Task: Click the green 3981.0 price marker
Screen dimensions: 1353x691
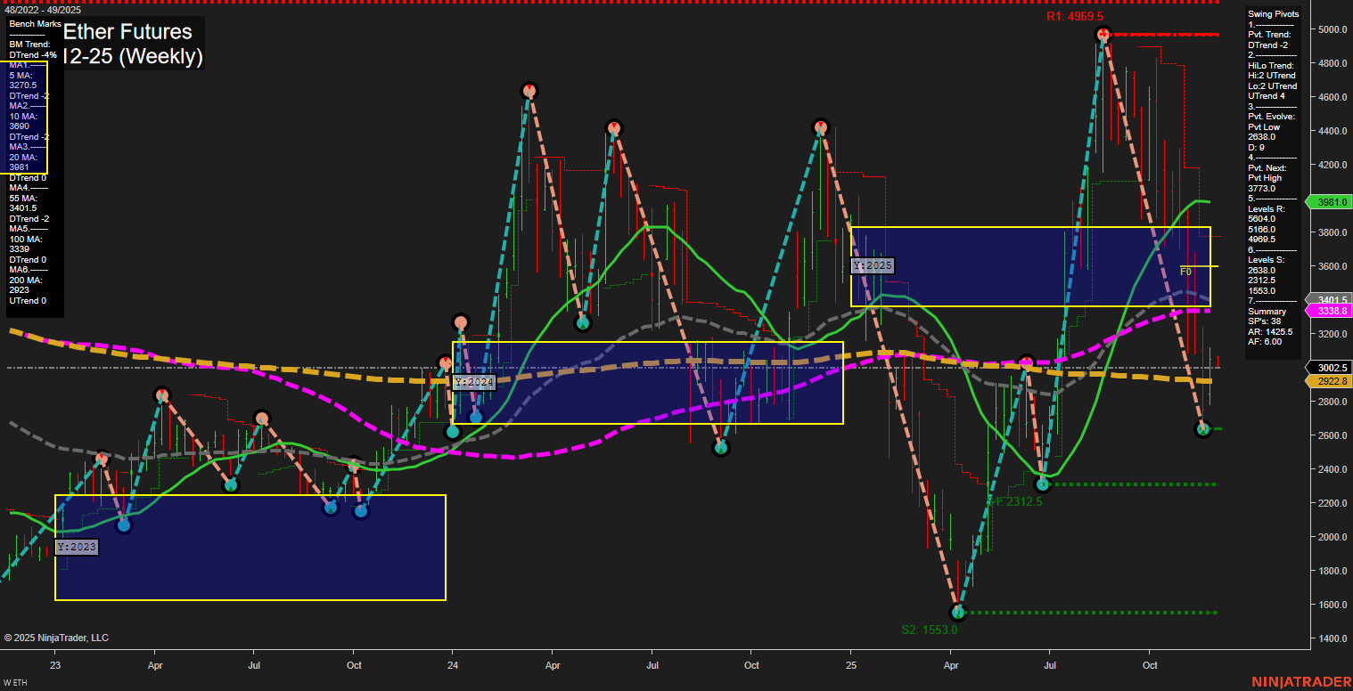Action: [1329, 202]
